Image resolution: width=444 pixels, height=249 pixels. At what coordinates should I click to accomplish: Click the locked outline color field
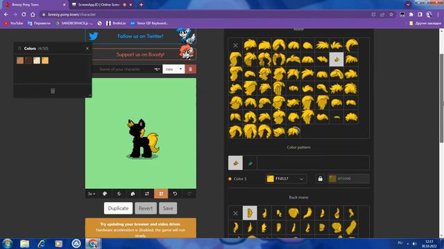click(348, 178)
